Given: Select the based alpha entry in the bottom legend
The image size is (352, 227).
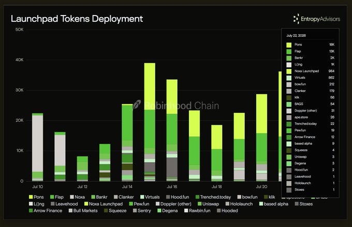Looking at the screenshot, I should coord(274,204).
